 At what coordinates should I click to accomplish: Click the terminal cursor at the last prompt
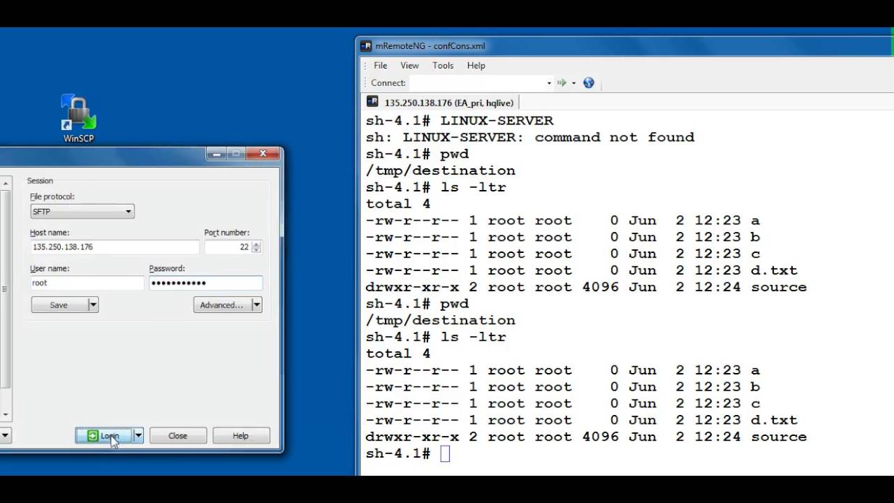point(445,454)
